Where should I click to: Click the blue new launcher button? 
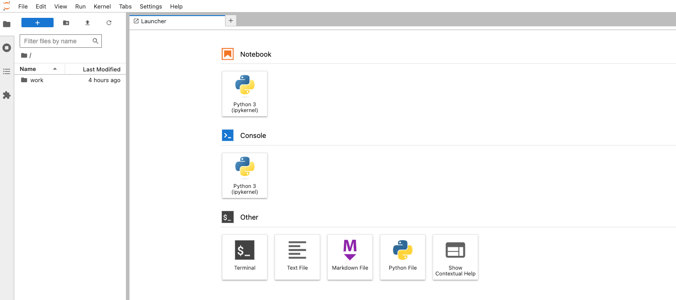point(37,22)
